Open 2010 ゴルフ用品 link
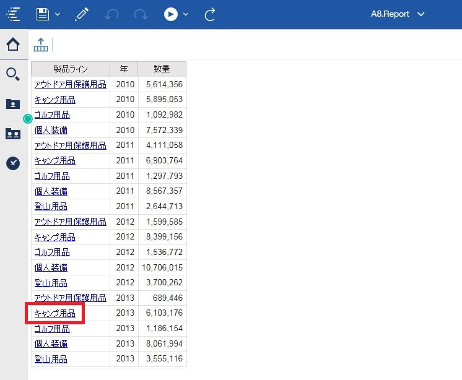This screenshot has width=462, height=380. point(52,114)
